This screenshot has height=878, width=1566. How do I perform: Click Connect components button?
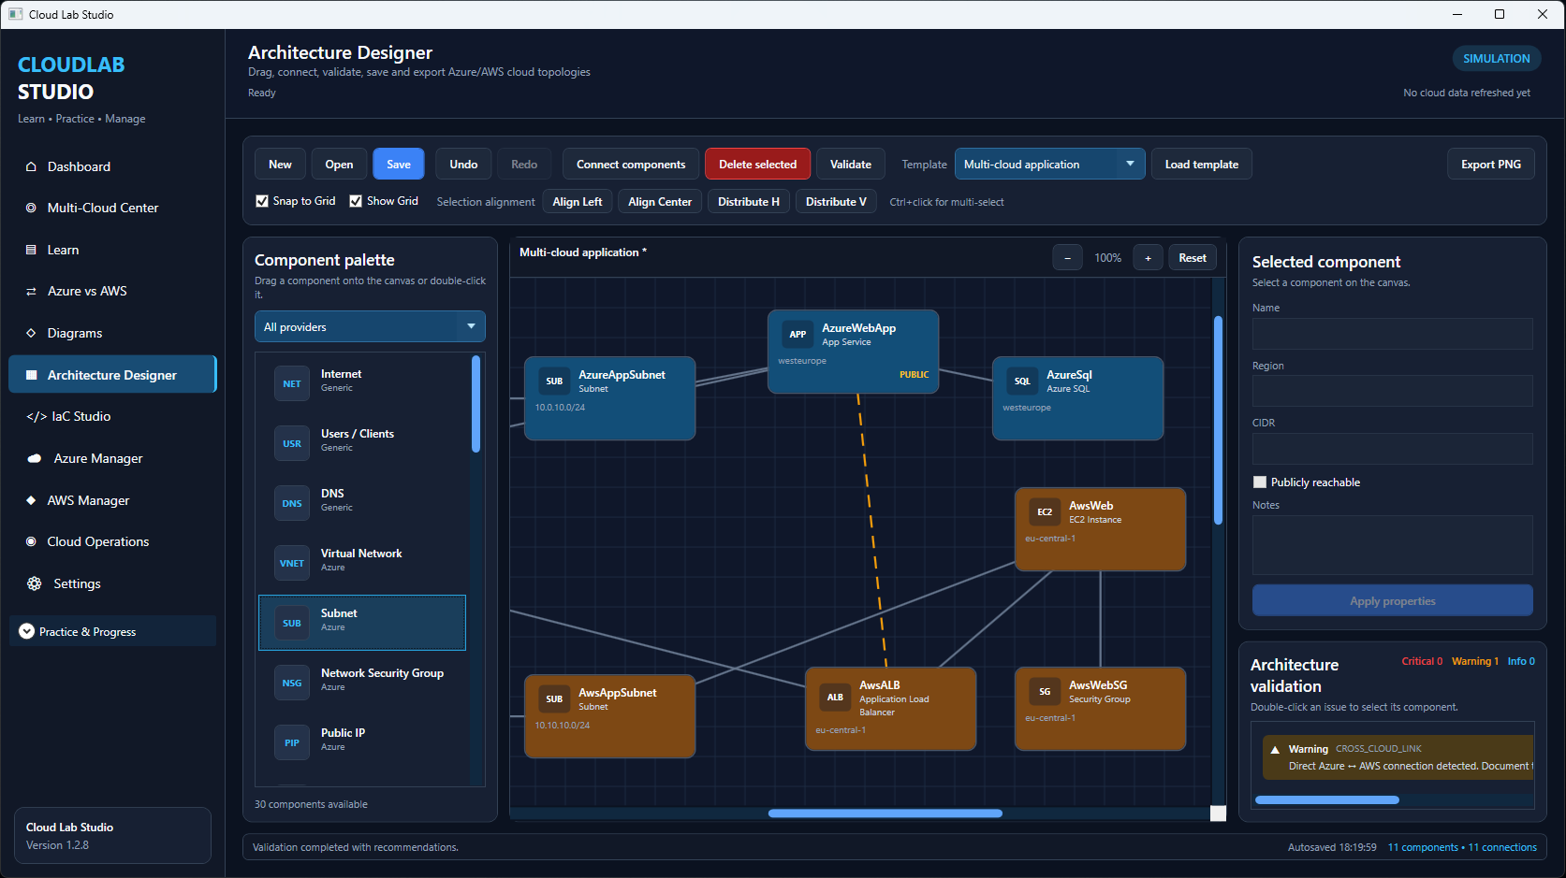tap(631, 164)
